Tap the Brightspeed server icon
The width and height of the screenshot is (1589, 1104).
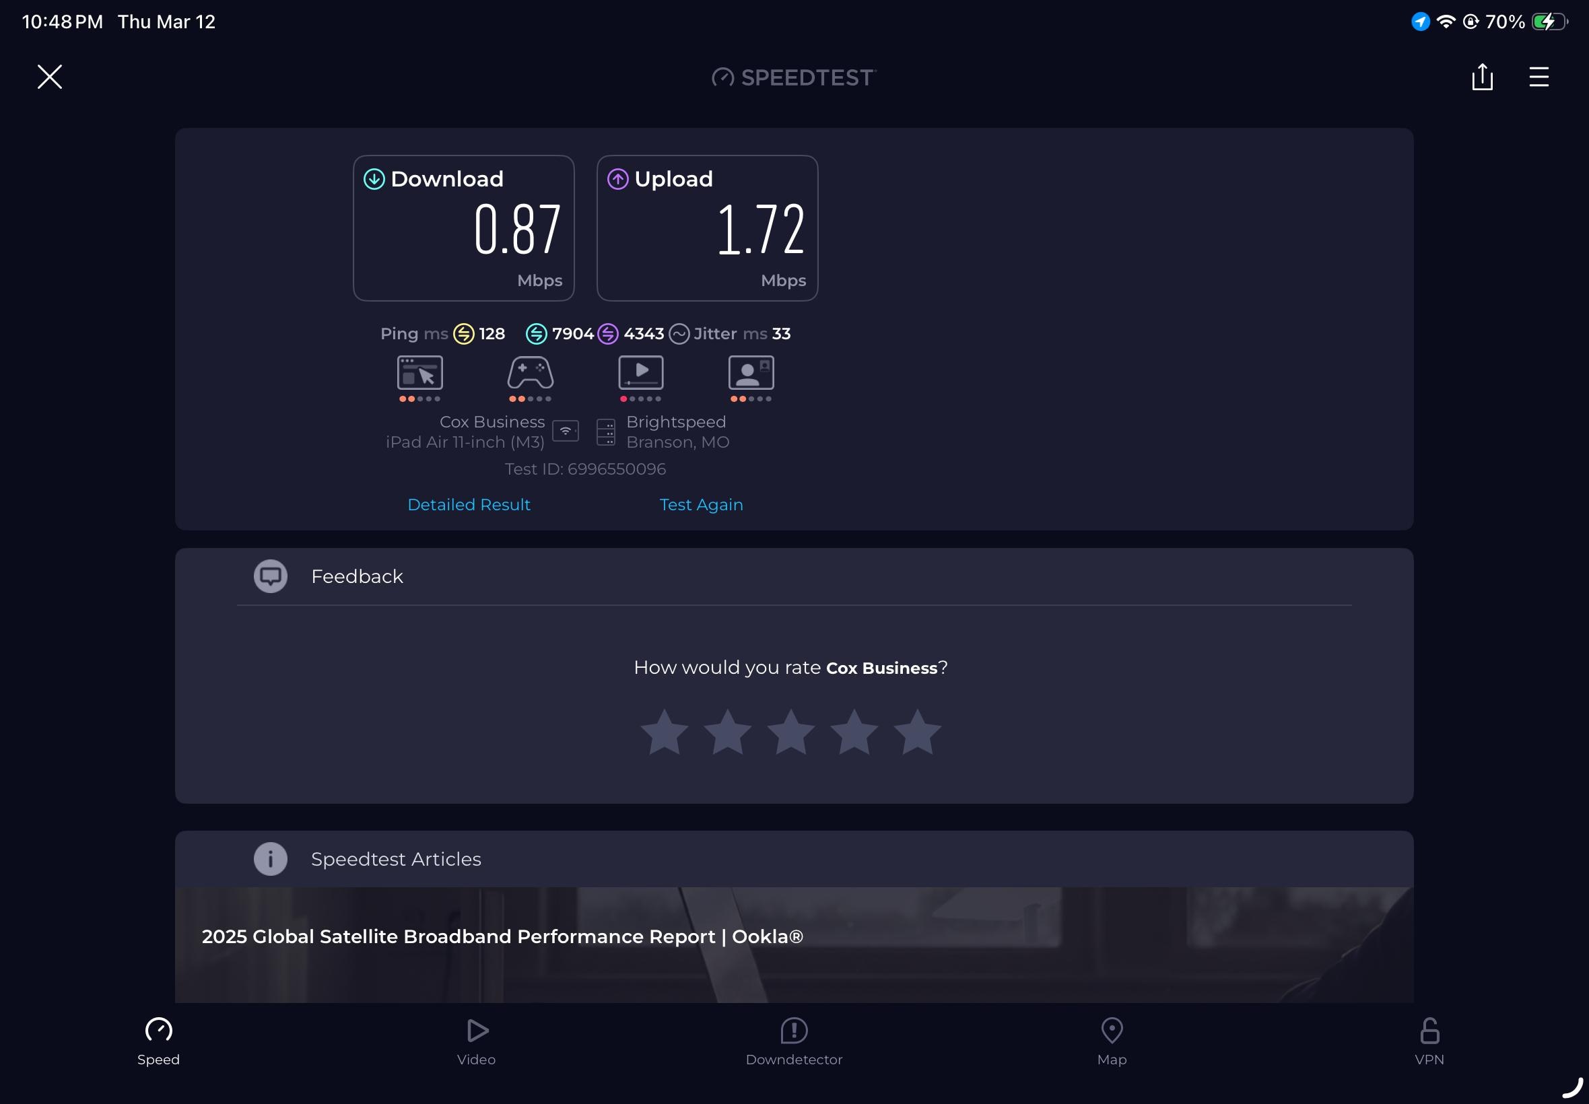pos(606,432)
